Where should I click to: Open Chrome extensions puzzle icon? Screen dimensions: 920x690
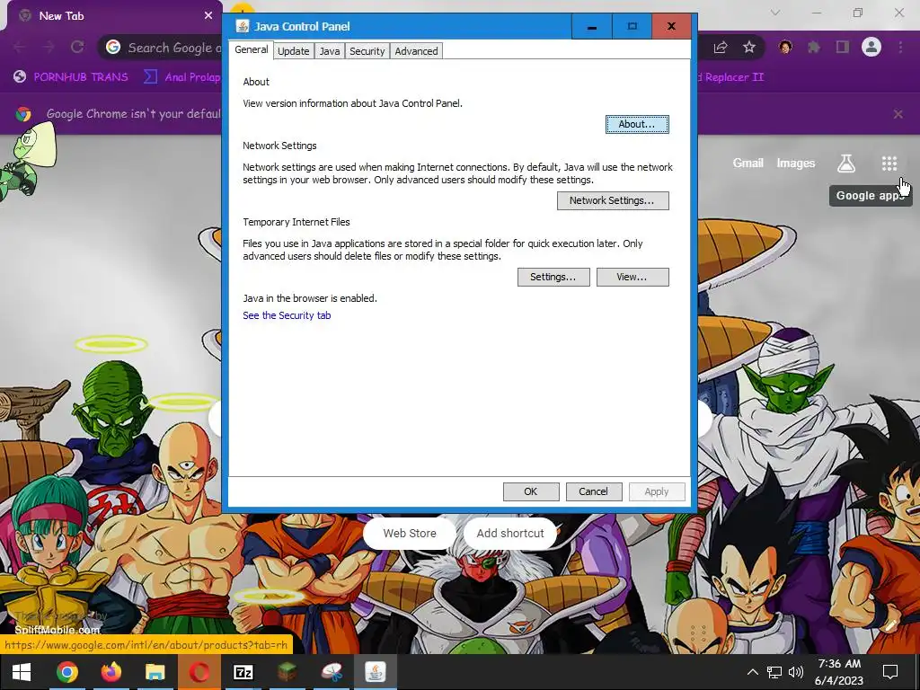click(x=814, y=48)
